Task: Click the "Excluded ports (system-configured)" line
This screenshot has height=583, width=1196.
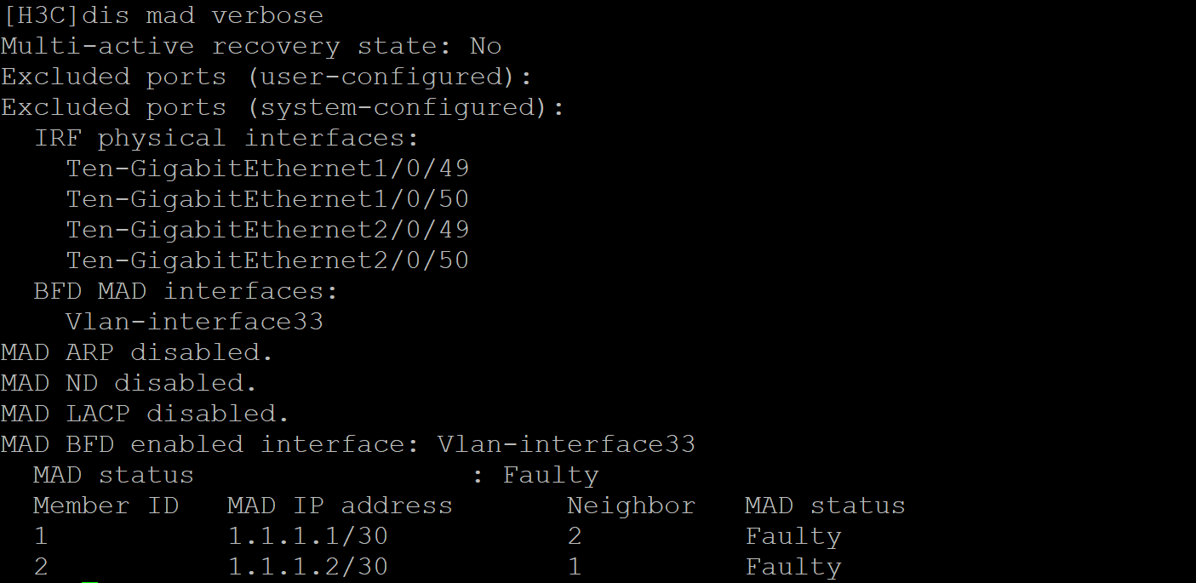Action: point(283,107)
